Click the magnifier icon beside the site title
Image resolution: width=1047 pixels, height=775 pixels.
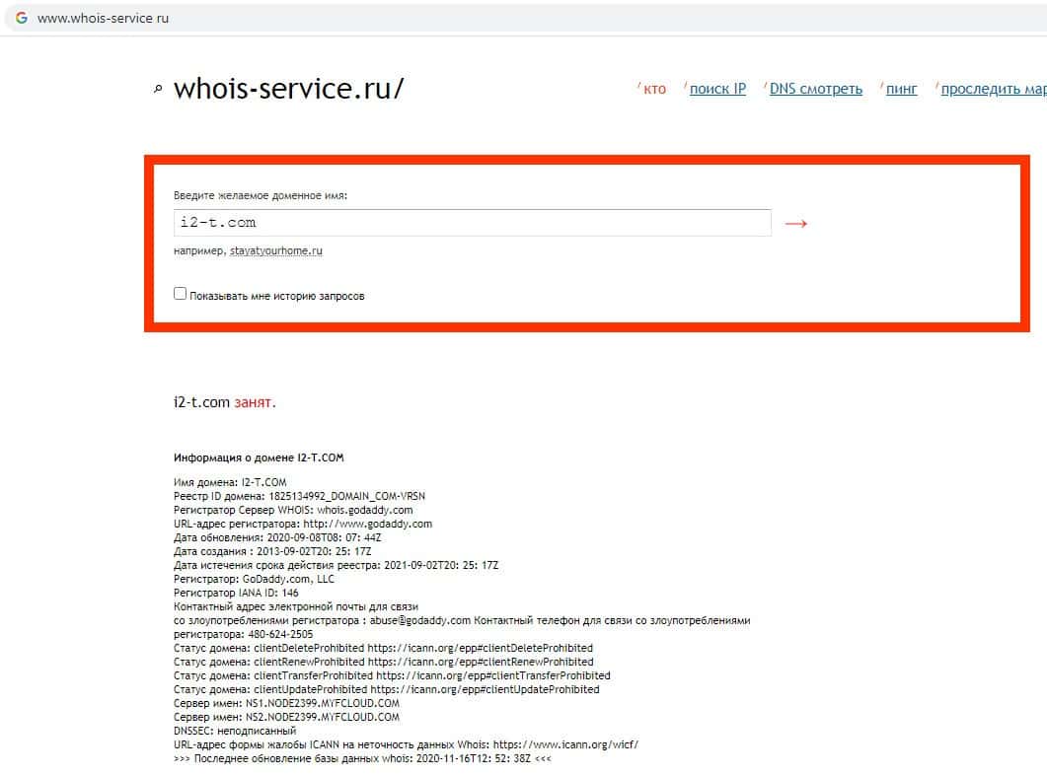[x=158, y=89]
